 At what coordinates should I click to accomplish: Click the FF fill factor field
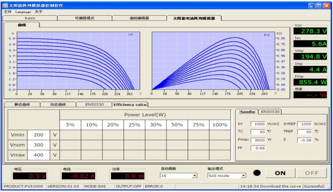[x=258, y=148]
